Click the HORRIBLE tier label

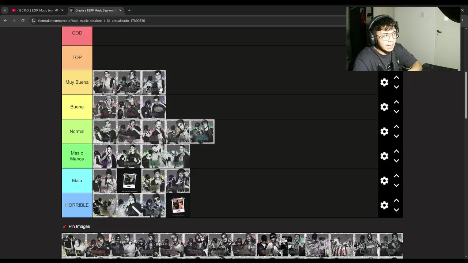[77, 205]
